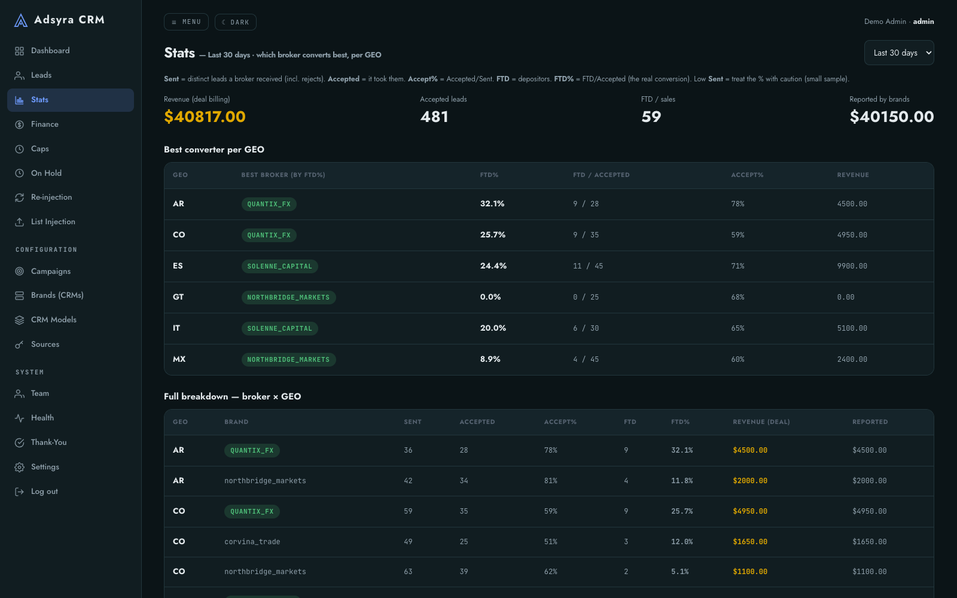
Task: Click corvina_trade brand in CO row
Action: (252, 542)
